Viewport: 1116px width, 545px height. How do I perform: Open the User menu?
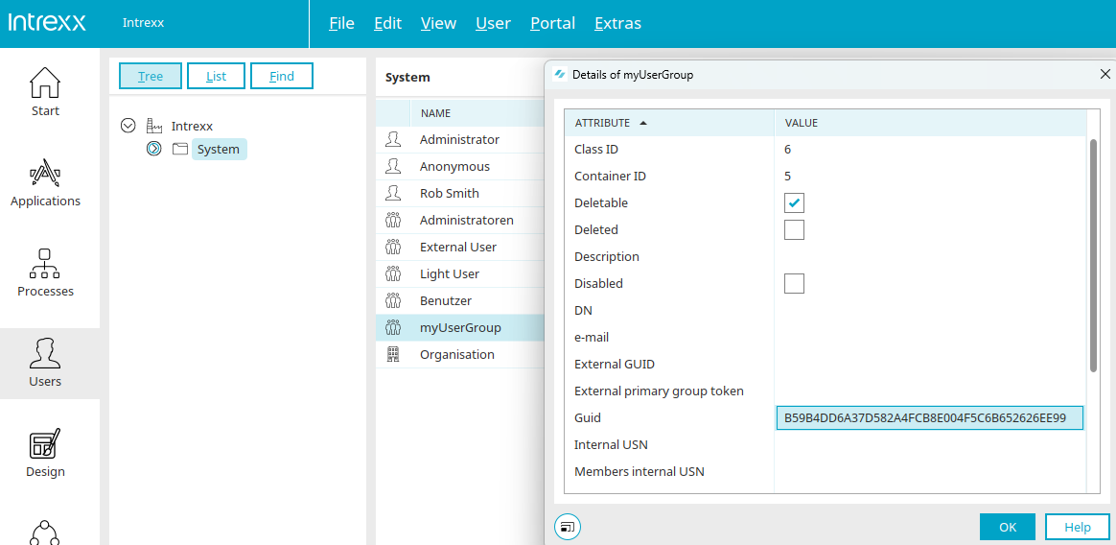click(493, 24)
